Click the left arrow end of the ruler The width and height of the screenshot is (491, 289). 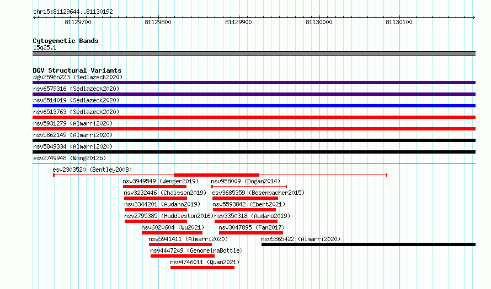pyautogui.click(x=34, y=18)
